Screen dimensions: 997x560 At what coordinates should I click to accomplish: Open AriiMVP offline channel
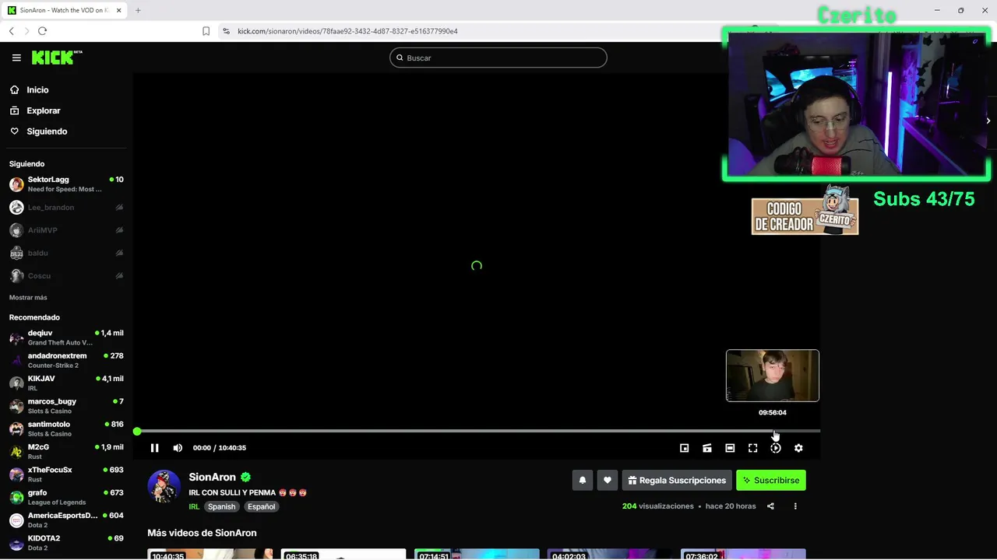point(65,230)
